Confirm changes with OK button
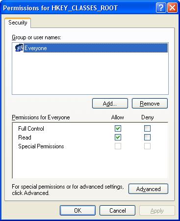Viewport: 180px width, 221px height. click(77, 210)
